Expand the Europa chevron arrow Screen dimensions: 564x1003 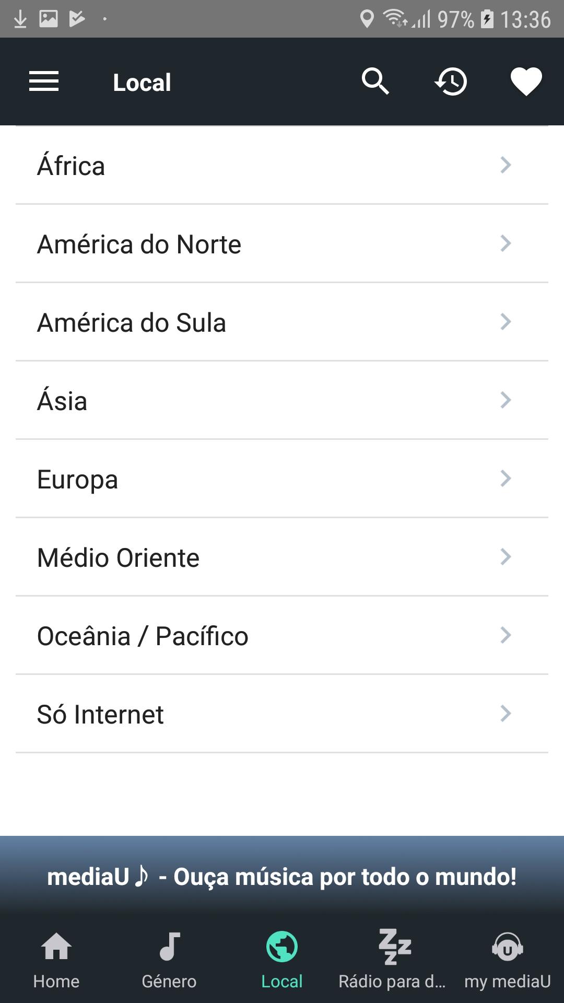[x=505, y=479]
